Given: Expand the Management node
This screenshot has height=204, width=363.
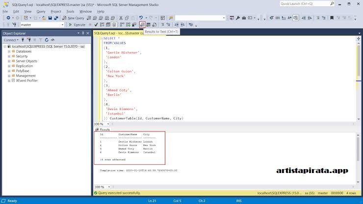Looking at the screenshot, I should coord(9,76).
